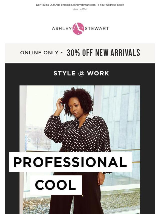Image resolution: width=160 pixels, height=214 pixels.
Task: Click the PROFESSIONAL white text block
Action: pos(70,162)
